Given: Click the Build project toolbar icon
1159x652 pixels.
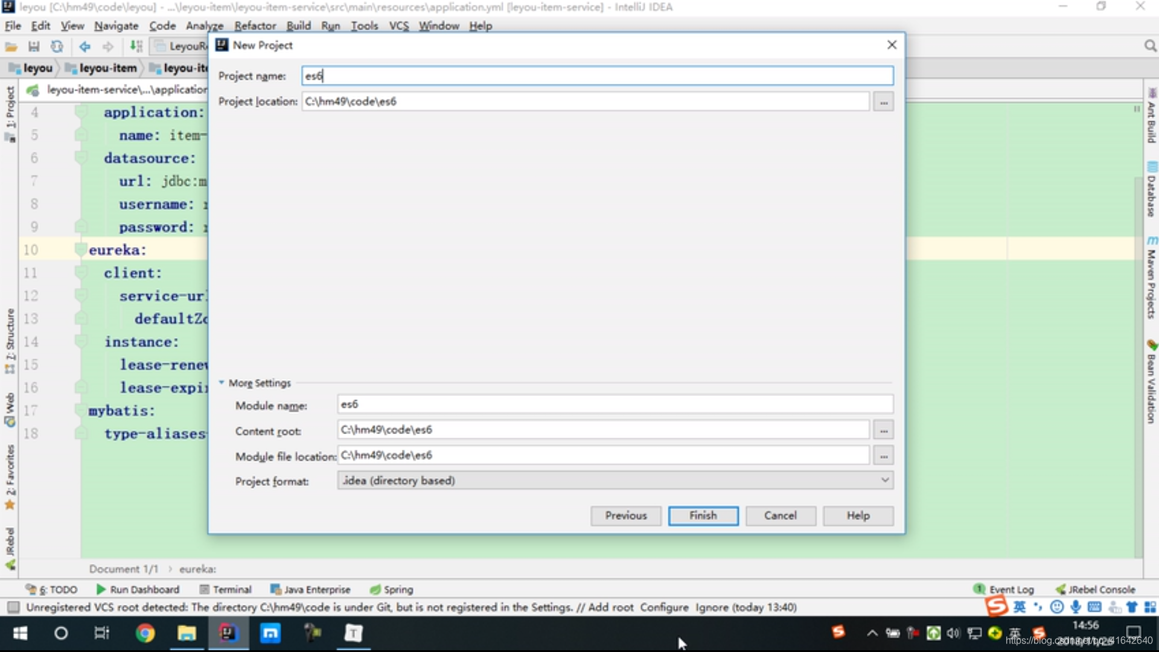Looking at the screenshot, I should point(136,46).
